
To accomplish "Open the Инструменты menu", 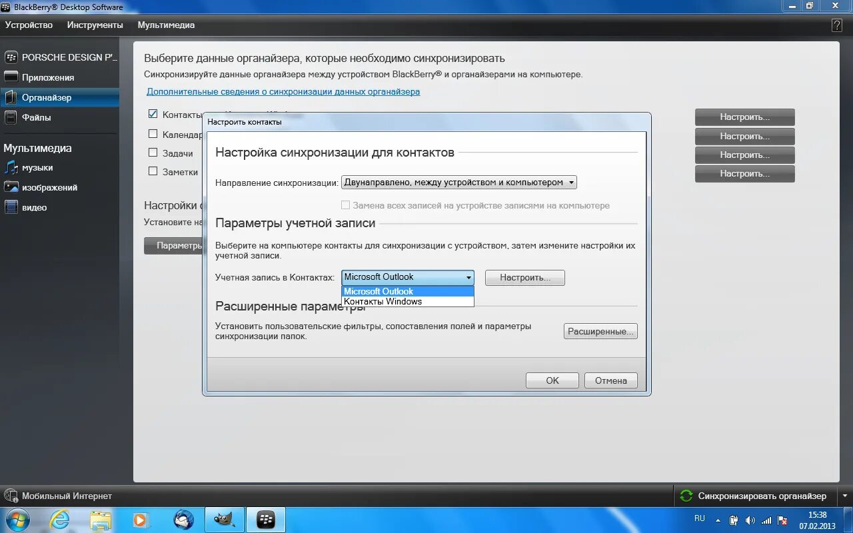I will (95, 25).
